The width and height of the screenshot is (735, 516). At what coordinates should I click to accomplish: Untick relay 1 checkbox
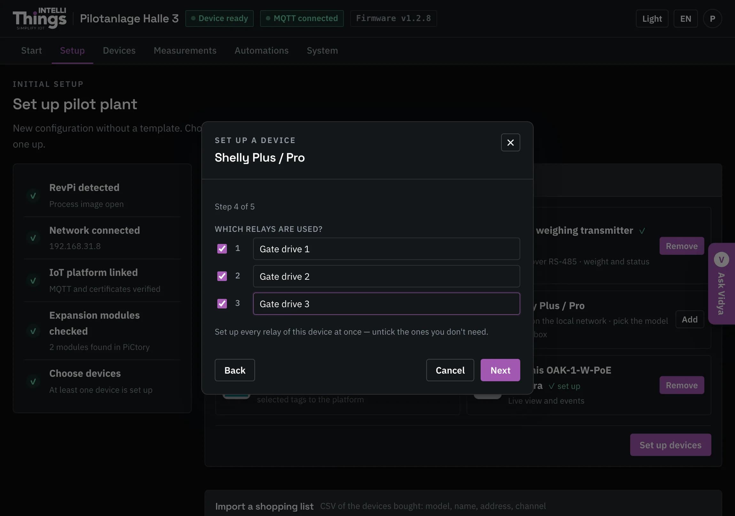(222, 248)
